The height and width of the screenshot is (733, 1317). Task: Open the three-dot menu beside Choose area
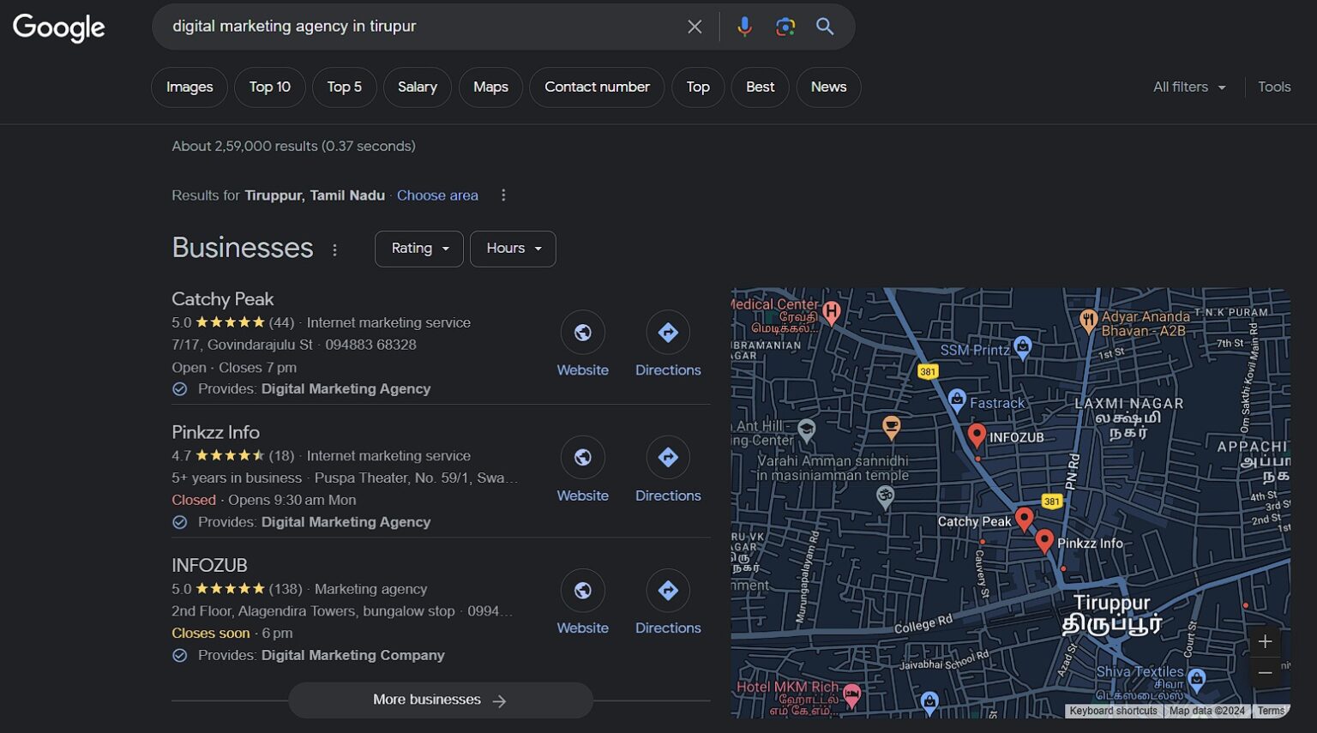click(503, 195)
